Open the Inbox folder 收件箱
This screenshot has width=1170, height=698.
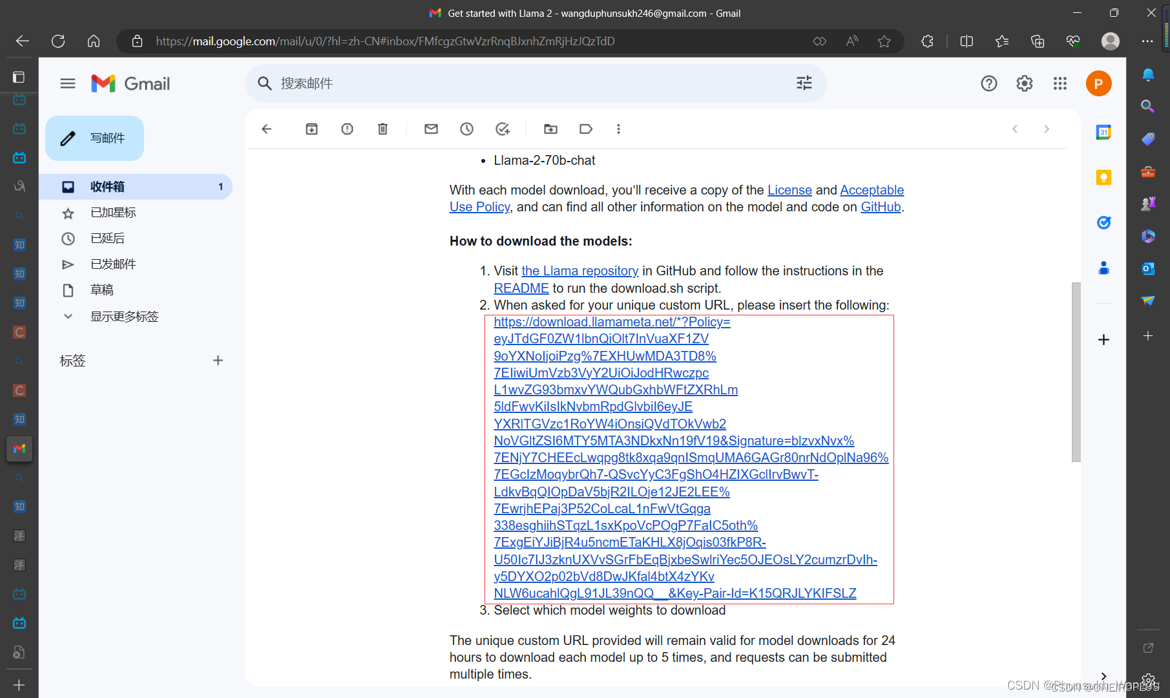click(136, 187)
